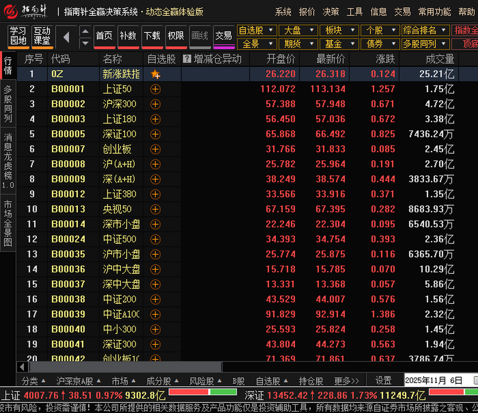The height and width of the screenshot is (413, 478).
Task: Switch to 多股同列 side tab
Action: (8, 104)
